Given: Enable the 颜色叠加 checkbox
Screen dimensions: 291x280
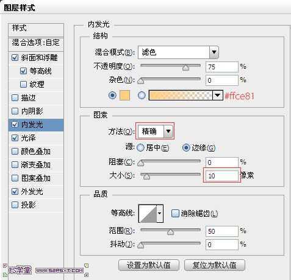Looking at the screenshot, I should [15, 152].
